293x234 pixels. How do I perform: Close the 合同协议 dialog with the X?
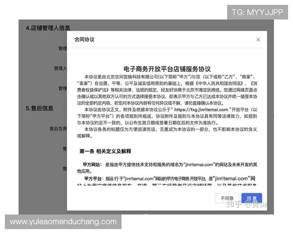coord(258,39)
